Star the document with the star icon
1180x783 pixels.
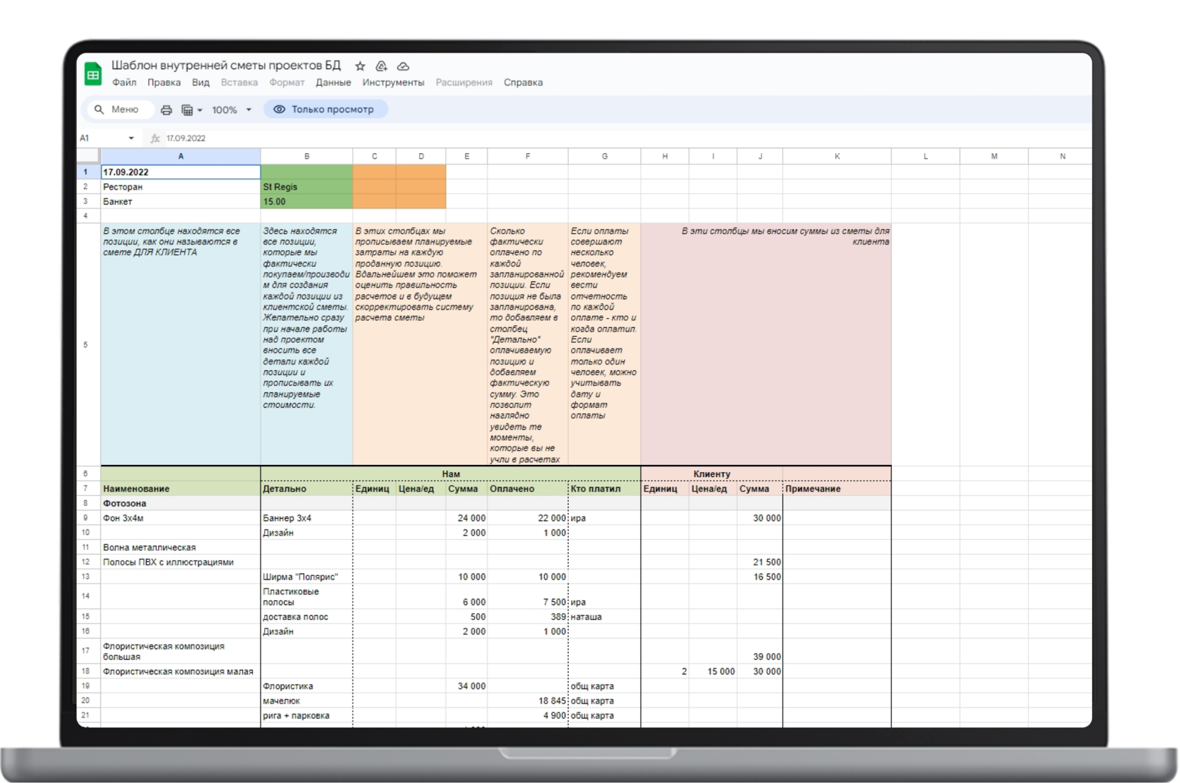[x=360, y=66]
